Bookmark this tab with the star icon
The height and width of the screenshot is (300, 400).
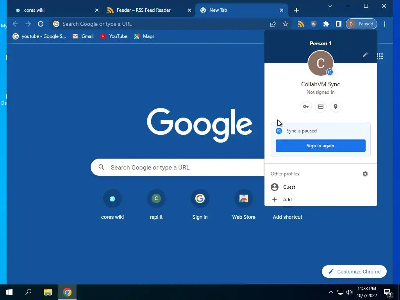pos(286,24)
